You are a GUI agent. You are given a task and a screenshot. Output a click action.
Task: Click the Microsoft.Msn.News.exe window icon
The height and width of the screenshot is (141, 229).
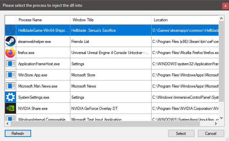tap(10, 86)
